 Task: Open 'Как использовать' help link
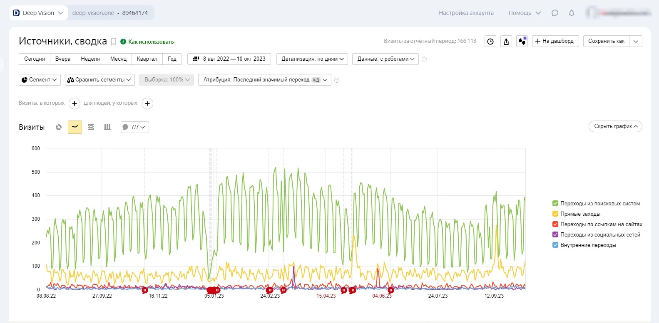(151, 42)
